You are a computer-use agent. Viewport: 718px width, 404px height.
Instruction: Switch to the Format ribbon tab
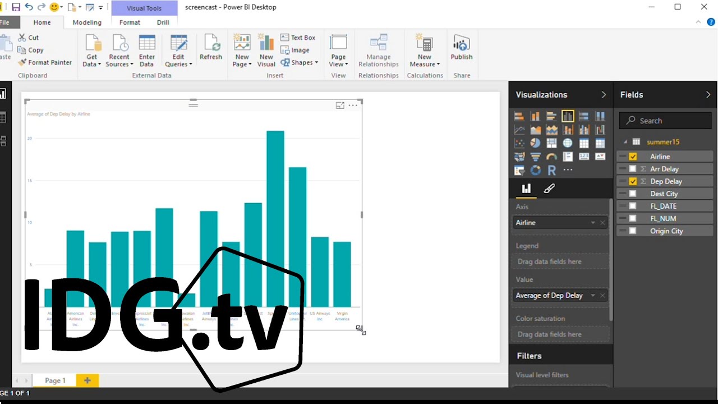click(x=130, y=22)
